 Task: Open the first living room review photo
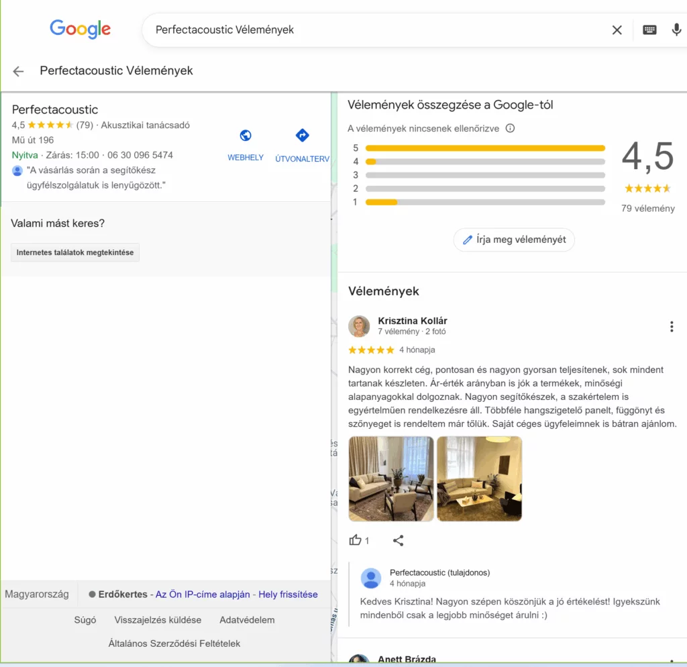click(x=390, y=478)
